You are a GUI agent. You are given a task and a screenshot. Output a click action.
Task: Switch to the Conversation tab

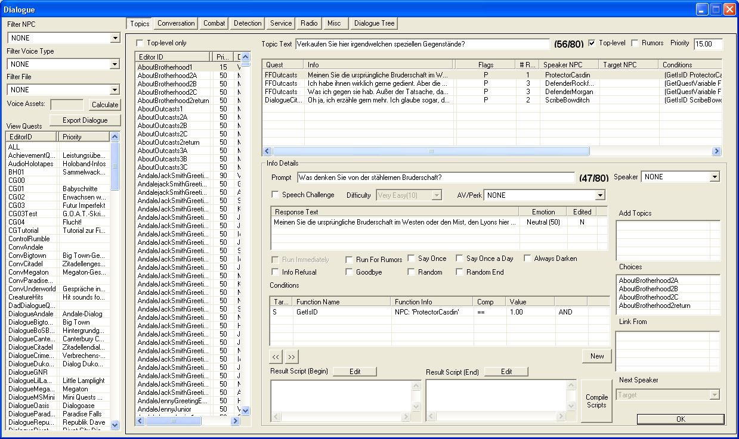(176, 23)
